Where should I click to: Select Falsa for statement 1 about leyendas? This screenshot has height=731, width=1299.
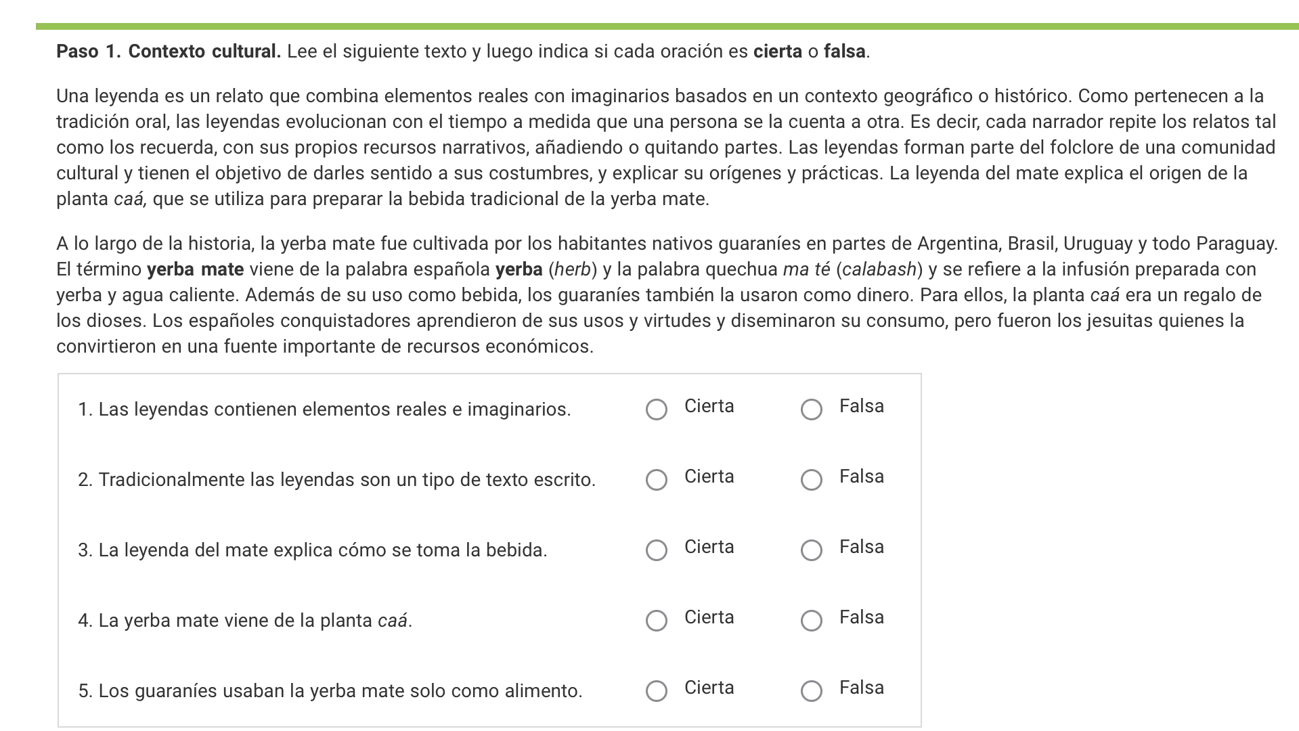[x=811, y=409]
